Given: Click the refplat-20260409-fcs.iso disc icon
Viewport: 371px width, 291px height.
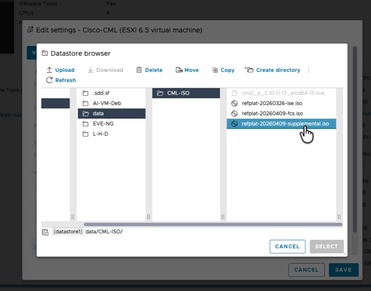Looking at the screenshot, I should pos(234,113).
